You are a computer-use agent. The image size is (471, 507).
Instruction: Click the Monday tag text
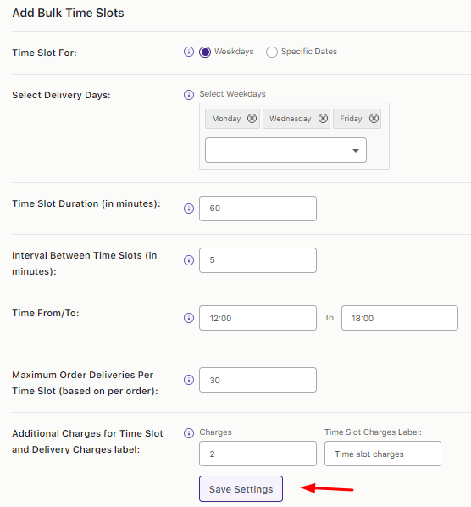click(x=226, y=119)
